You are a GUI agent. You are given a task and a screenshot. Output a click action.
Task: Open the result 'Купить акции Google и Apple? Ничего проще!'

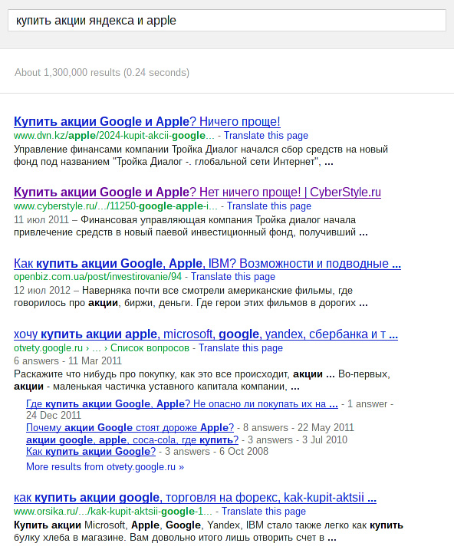147,122
